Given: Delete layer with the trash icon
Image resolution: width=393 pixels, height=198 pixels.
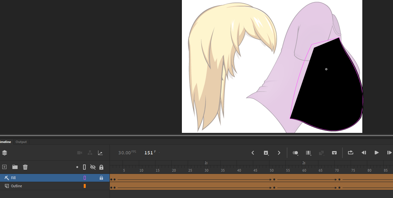Looking at the screenshot, I should 25,167.
